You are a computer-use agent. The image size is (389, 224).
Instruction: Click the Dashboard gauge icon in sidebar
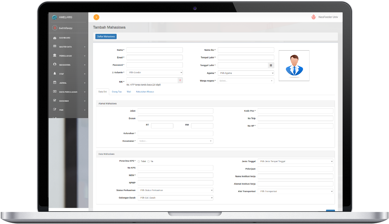click(x=55, y=38)
